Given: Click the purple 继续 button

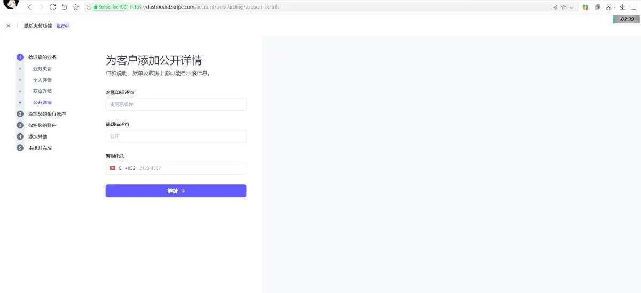Looking at the screenshot, I should point(176,191).
